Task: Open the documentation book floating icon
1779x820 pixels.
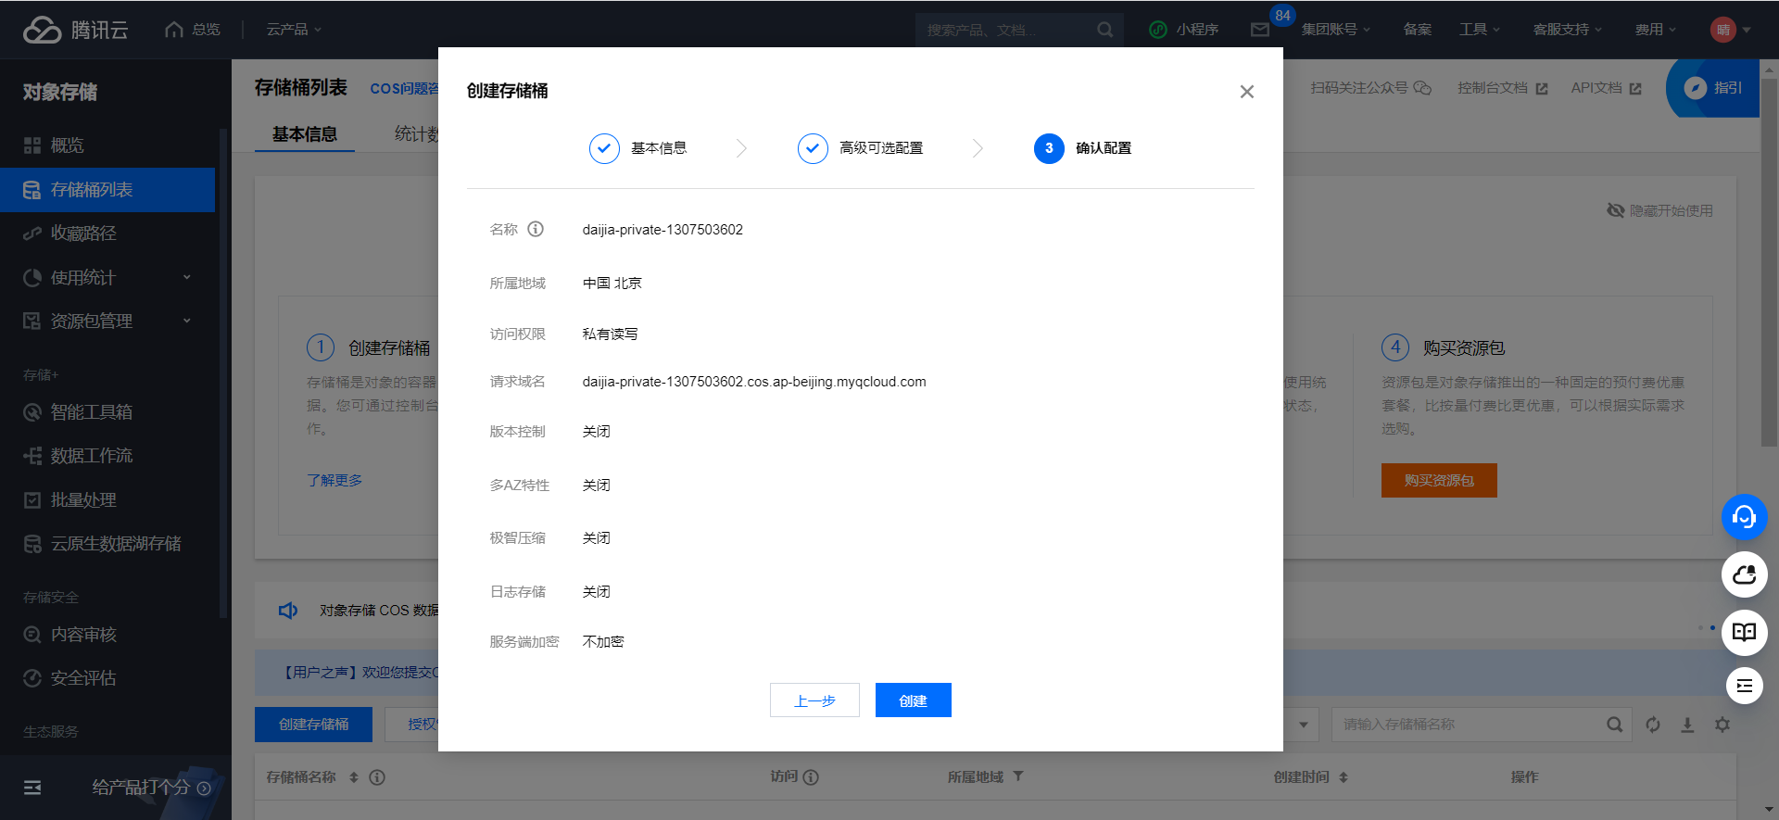Action: click(x=1744, y=632)
